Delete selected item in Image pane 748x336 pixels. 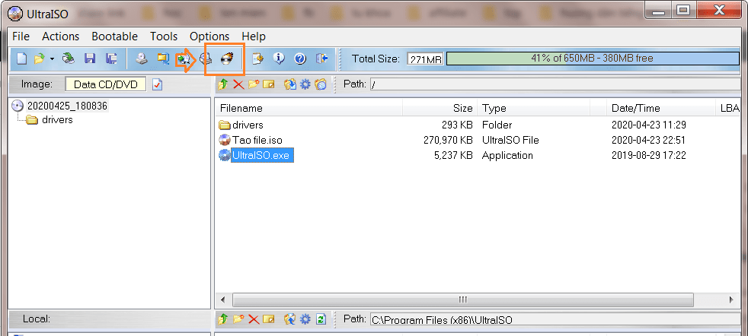[238, 84]
